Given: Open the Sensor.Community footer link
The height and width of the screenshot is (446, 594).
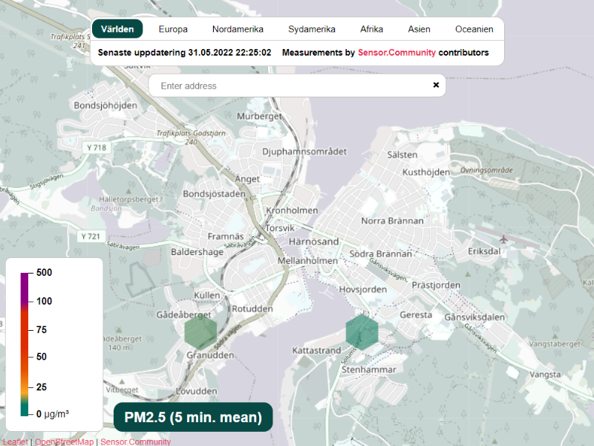Looking at the screenshot, I should 135,442.
